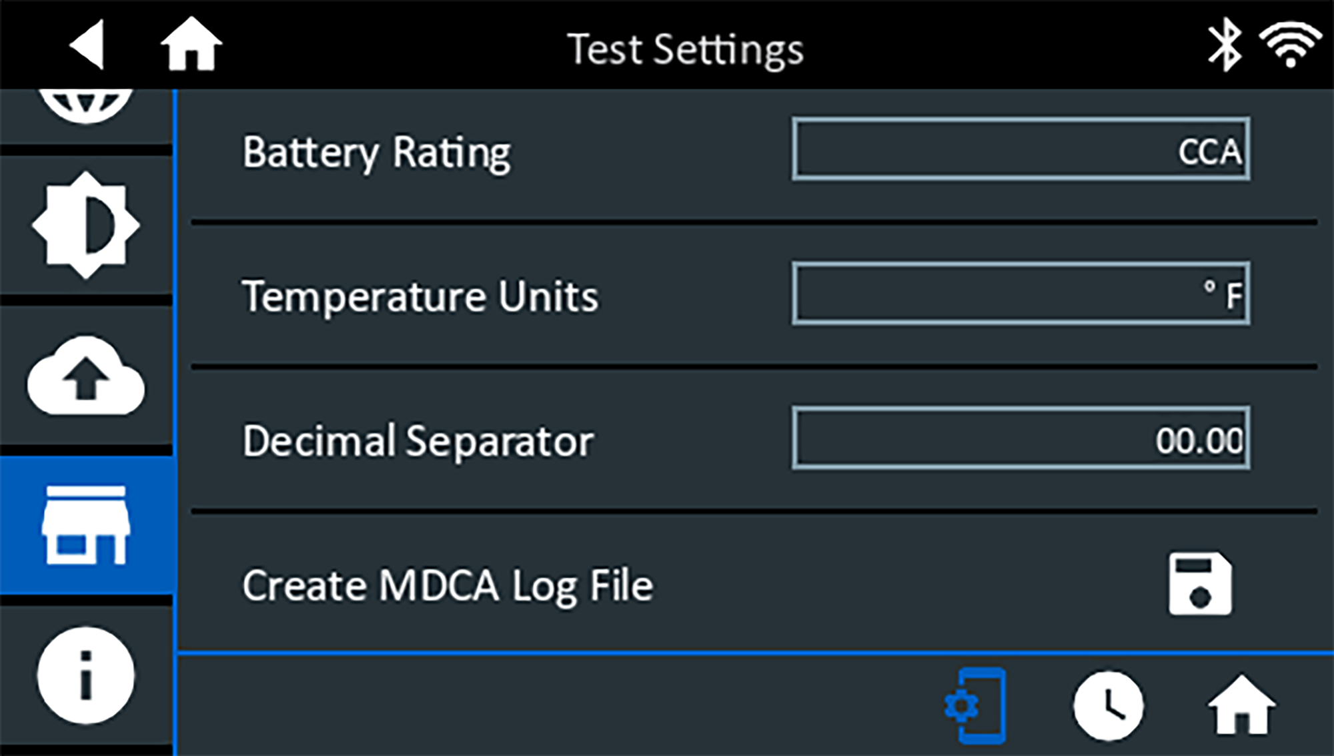Select the shop settings sidebar tab
This screenshot has height=756, width=1334.
point(85,525)
